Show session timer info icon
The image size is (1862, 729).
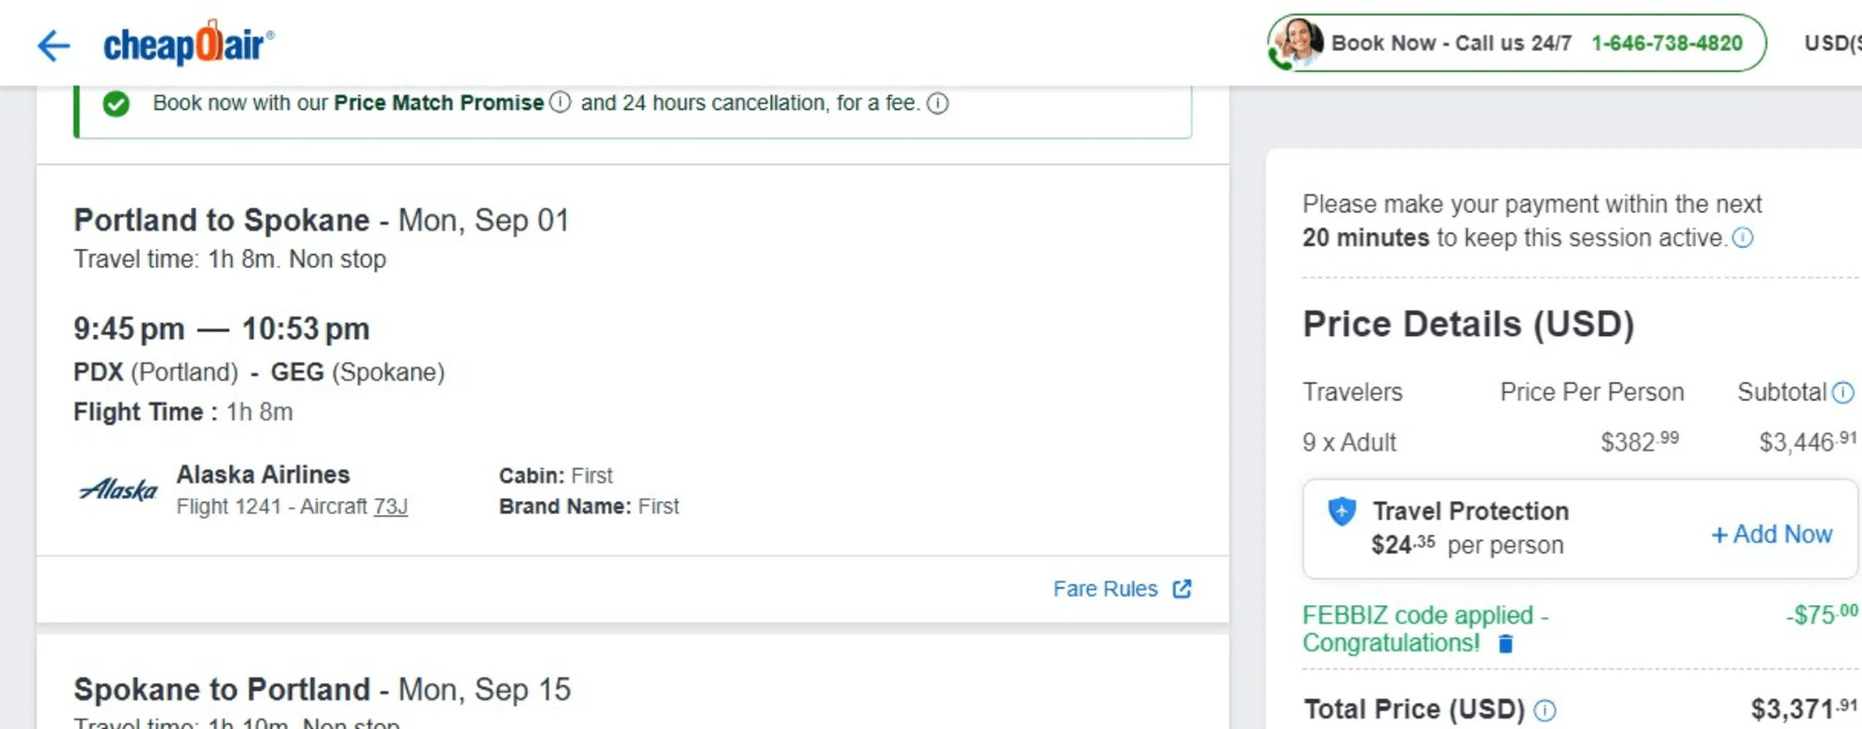pos(1742,238)
